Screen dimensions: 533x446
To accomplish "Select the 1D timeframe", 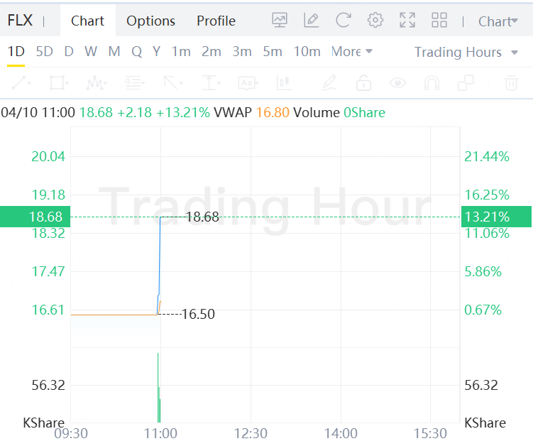I will coord(16,52).
